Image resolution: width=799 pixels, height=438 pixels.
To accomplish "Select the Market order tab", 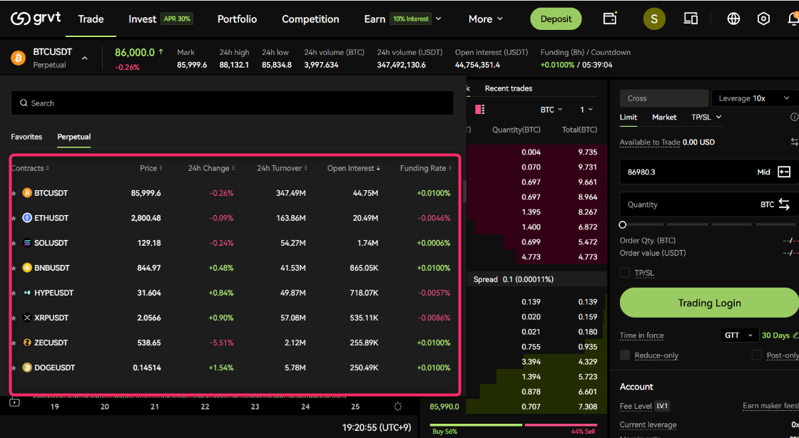I will coord(664,117).
